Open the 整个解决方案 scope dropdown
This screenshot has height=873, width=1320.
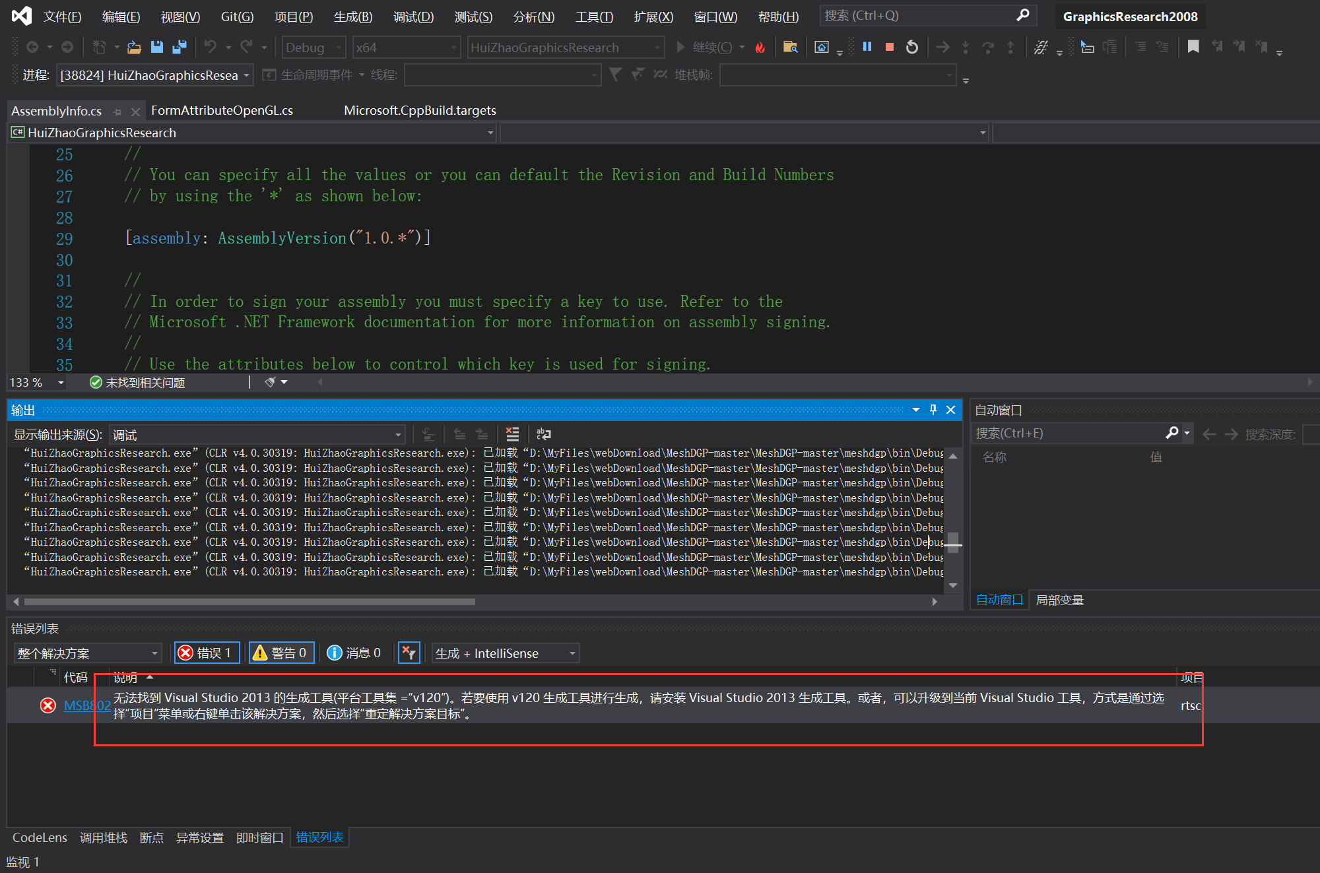click(87, 653)
